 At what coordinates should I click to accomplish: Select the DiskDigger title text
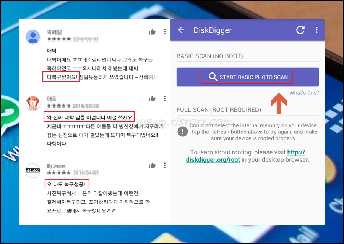click(x=213, y=30)
